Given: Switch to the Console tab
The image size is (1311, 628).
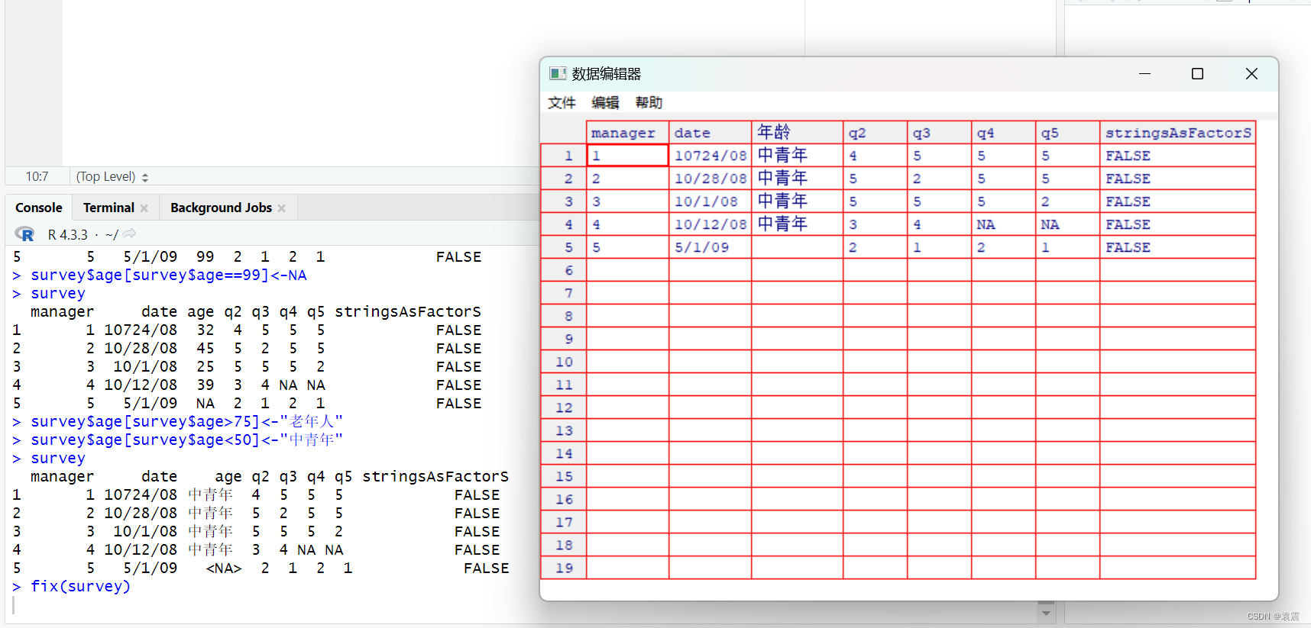Looking at the screenshot, I should coord(39,208).
